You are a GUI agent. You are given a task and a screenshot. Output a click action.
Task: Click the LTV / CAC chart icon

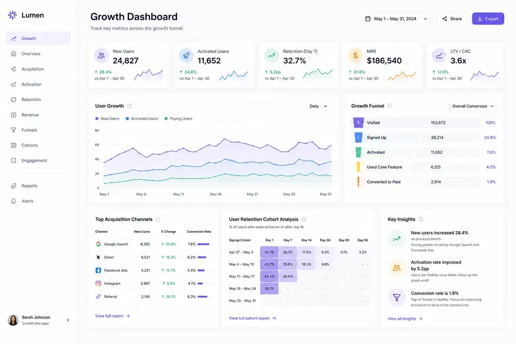tap(439, 56)
